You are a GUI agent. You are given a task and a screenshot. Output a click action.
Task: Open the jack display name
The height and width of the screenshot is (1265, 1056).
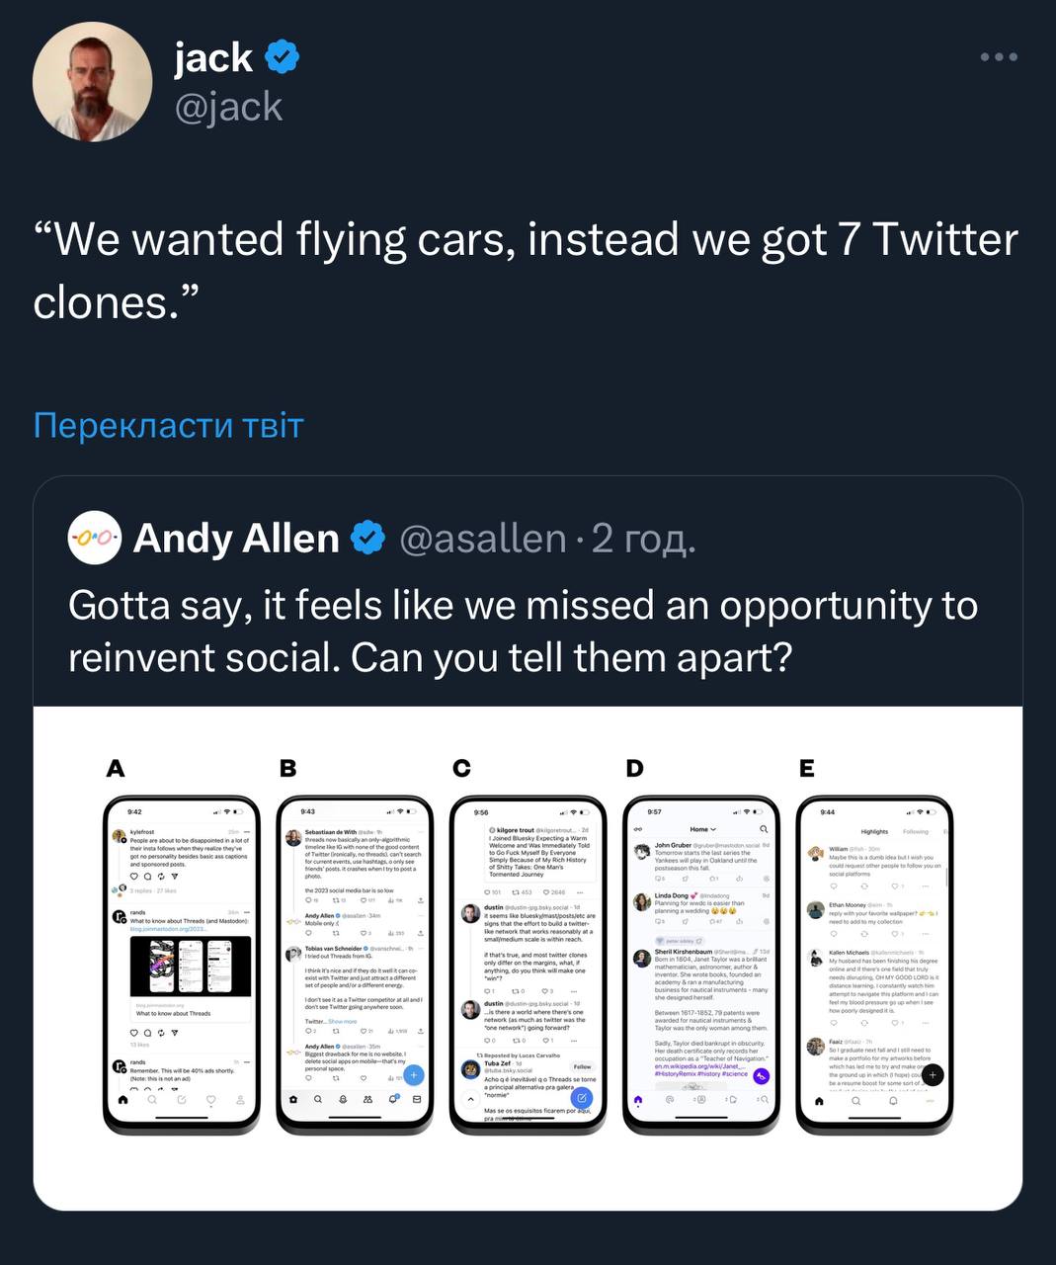(x=214, y=57)
